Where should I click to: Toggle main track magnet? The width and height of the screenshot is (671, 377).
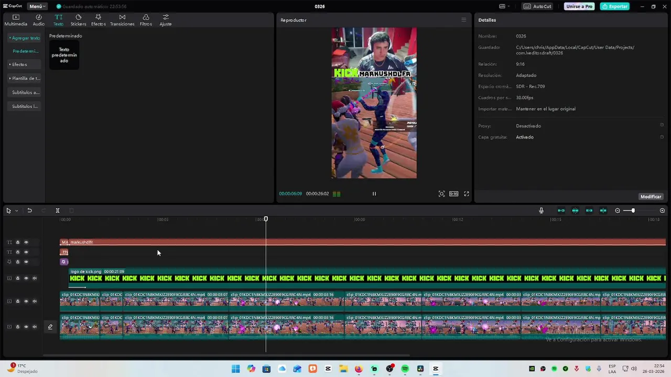[561, 210]
